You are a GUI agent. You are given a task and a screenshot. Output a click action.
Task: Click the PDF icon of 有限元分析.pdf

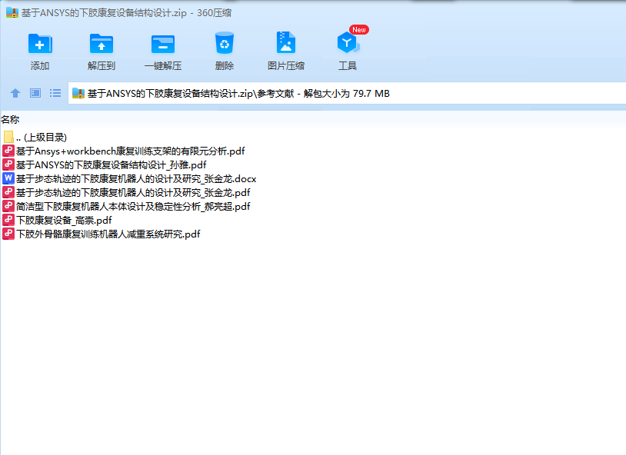8,151
